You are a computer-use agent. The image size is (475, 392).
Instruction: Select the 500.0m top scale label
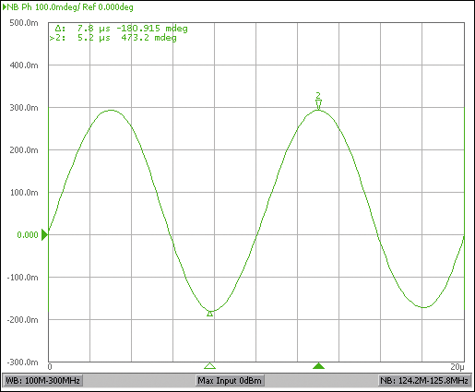click(x=24, y=23)
